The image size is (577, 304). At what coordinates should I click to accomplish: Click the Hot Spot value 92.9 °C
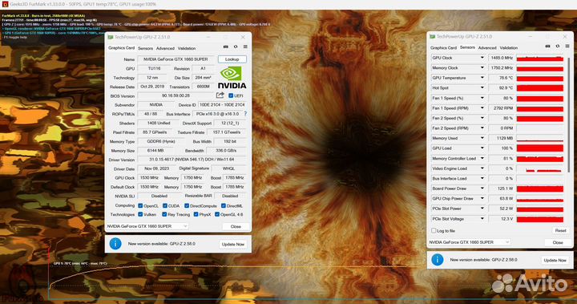[501, 87]
